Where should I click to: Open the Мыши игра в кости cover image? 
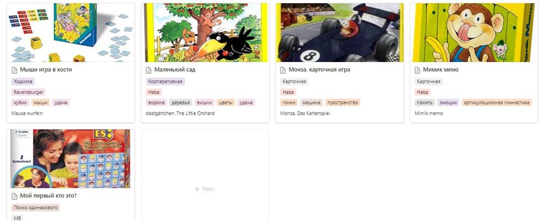pyautogui.click(x=71, y=33)
